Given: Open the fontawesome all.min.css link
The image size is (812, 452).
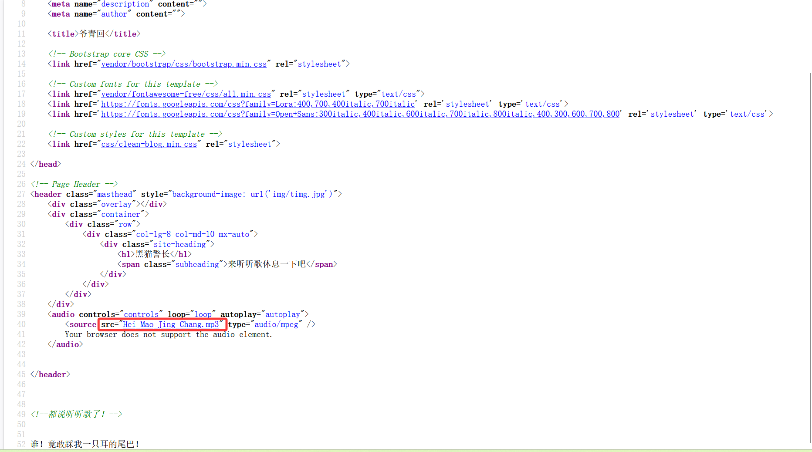Looking at the screenshot, I should click(x=186, y=94).
